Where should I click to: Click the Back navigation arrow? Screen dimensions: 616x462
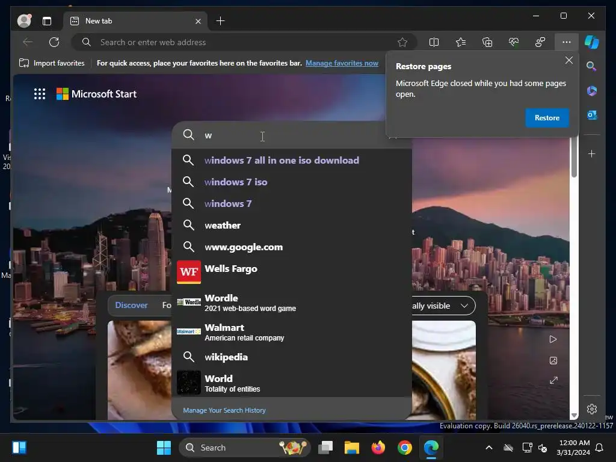click(x=28, y=42)
